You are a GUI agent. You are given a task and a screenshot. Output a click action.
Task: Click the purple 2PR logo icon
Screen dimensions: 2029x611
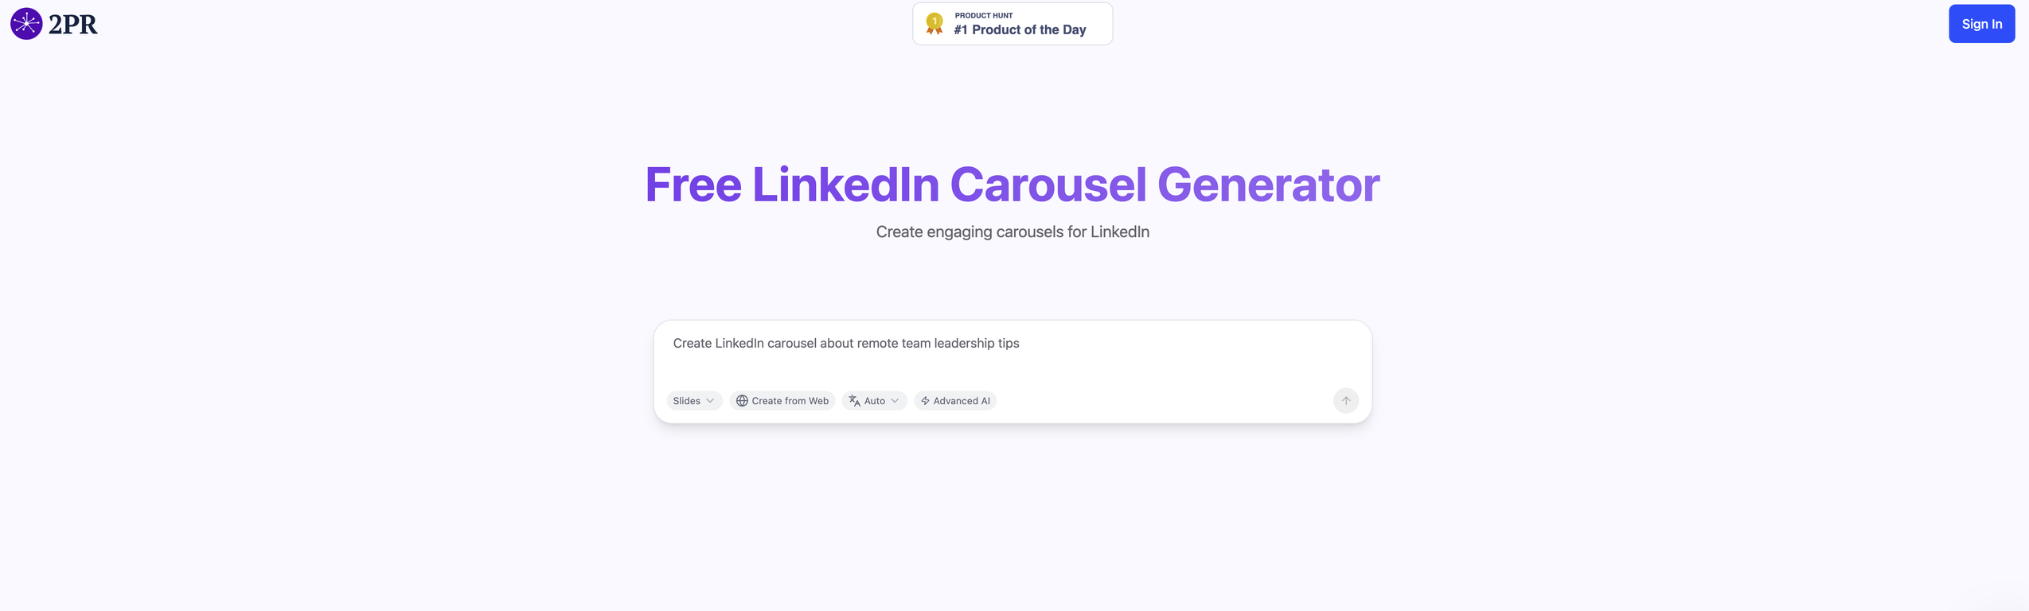pyautogui.click(x=26, y=24)
